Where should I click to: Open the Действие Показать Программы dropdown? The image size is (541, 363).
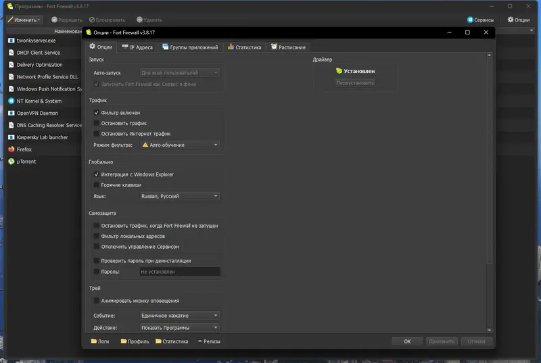(180, 327)
